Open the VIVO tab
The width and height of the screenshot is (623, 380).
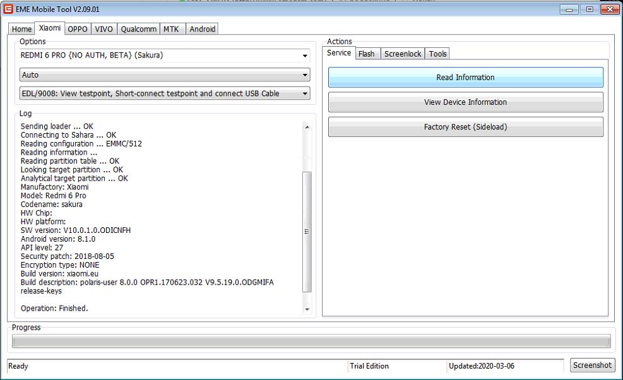(104, 29)
